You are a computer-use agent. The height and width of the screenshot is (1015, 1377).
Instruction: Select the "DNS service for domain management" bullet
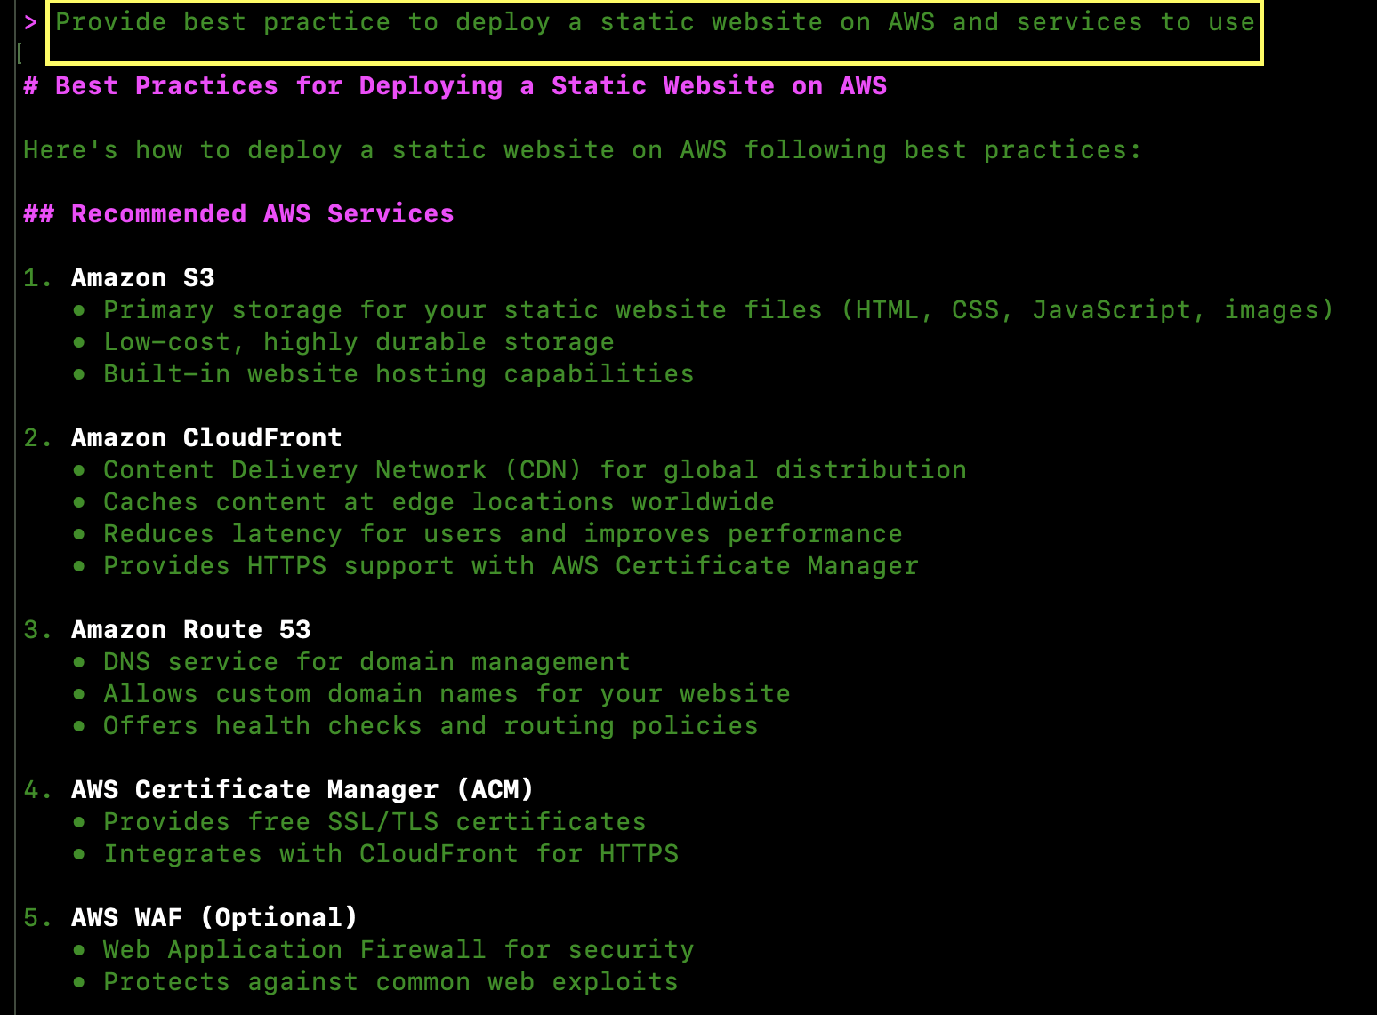pyautogui.click(x=366, y=662)
